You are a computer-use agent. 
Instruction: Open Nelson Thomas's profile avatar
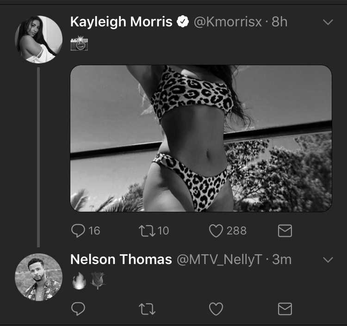38,277
